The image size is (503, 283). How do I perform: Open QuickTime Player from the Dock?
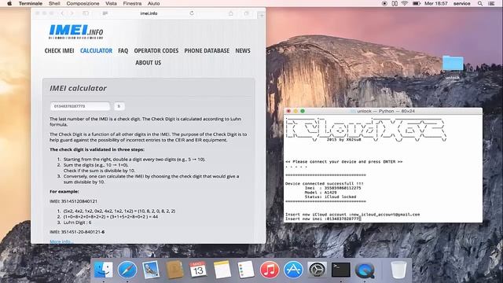pyautogui.click(x=365, y=270)
